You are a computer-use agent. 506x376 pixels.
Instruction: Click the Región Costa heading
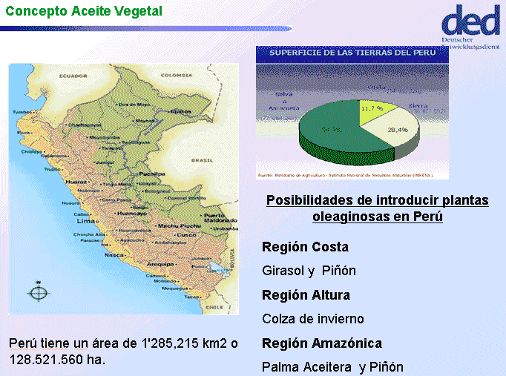305,247
